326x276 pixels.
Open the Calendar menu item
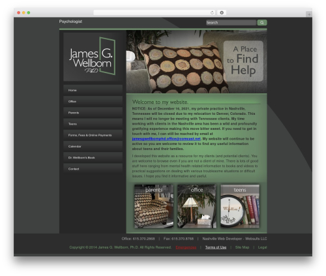coord(93,146)
